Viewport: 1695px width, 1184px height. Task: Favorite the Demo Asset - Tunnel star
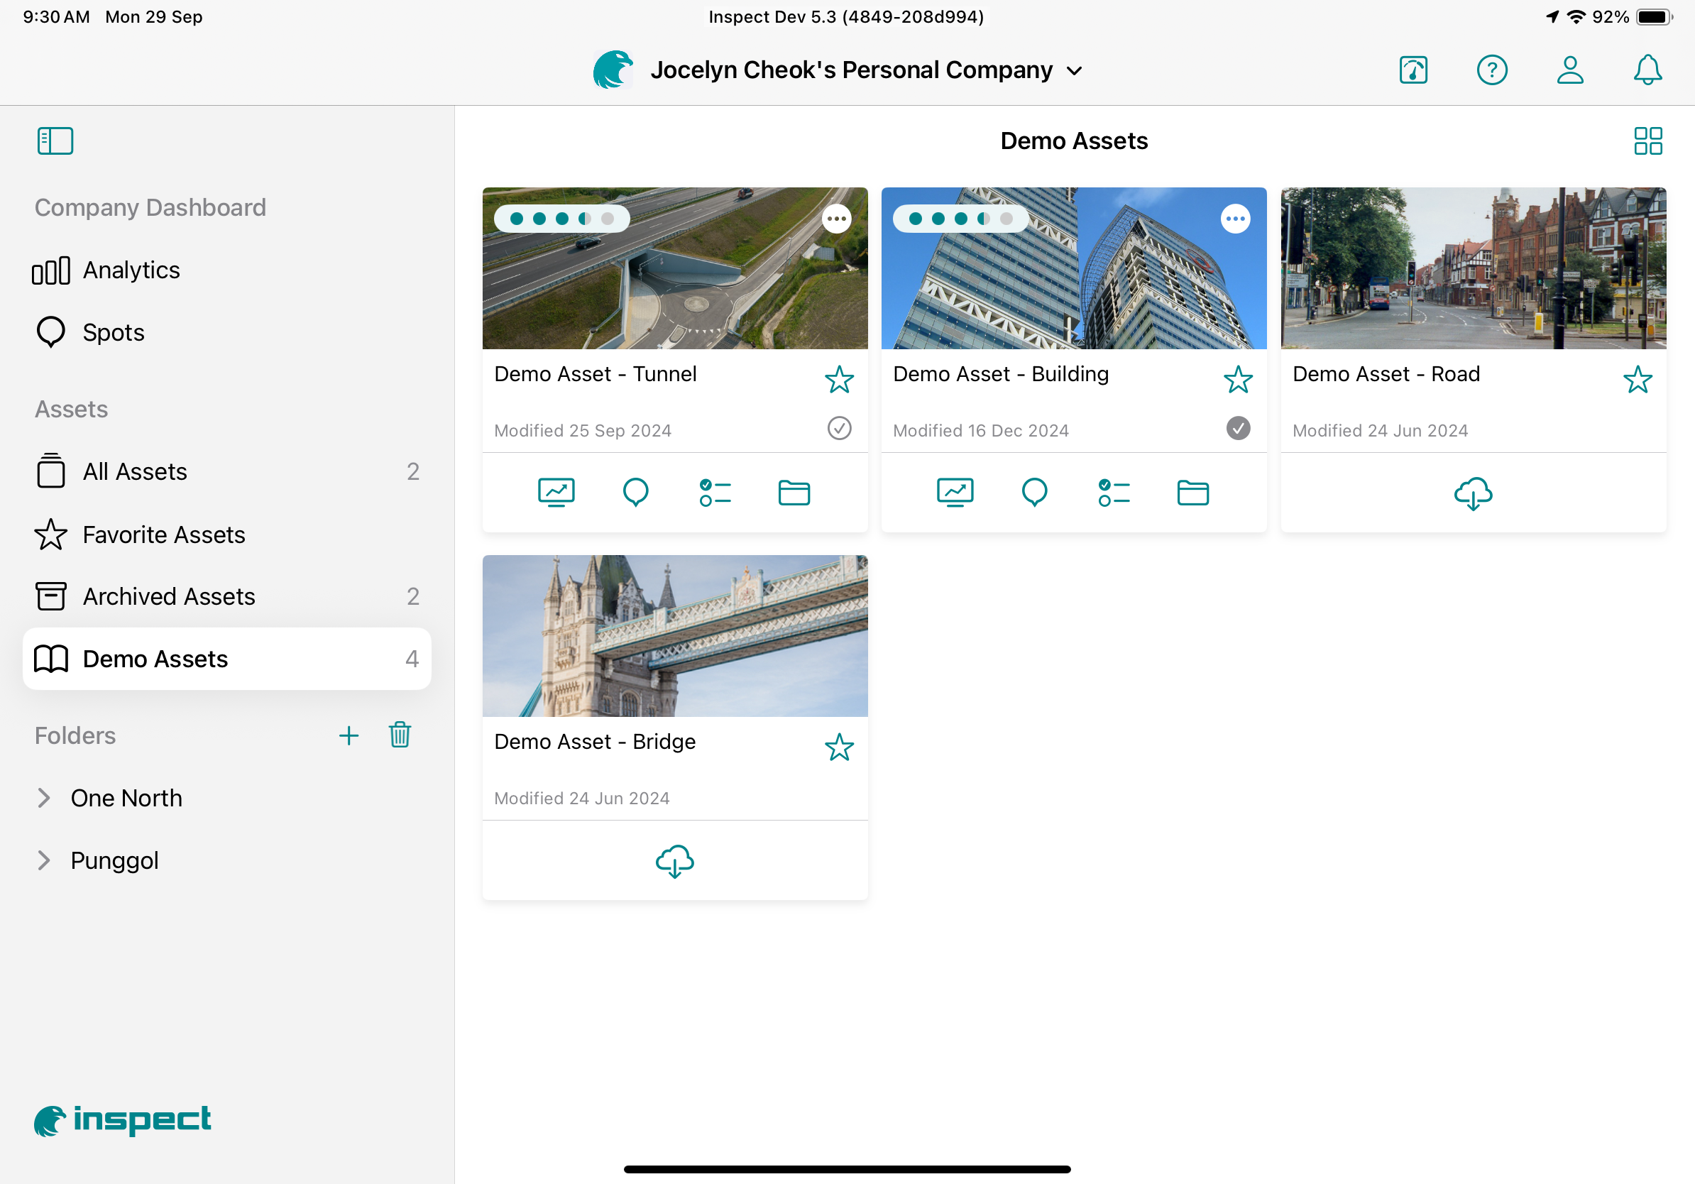coord(839,380)
